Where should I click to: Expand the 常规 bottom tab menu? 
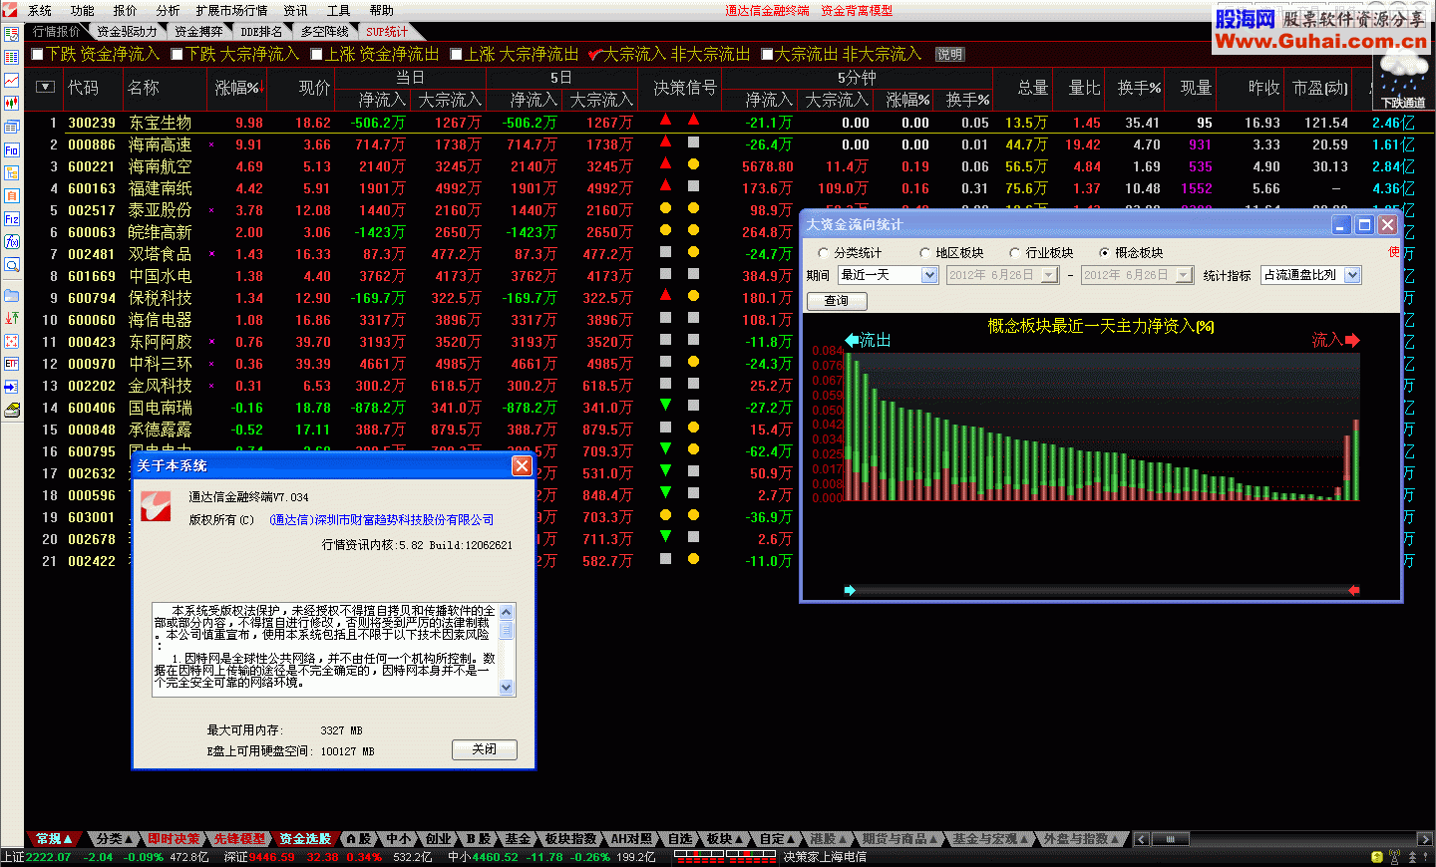[x=68, y=839]
